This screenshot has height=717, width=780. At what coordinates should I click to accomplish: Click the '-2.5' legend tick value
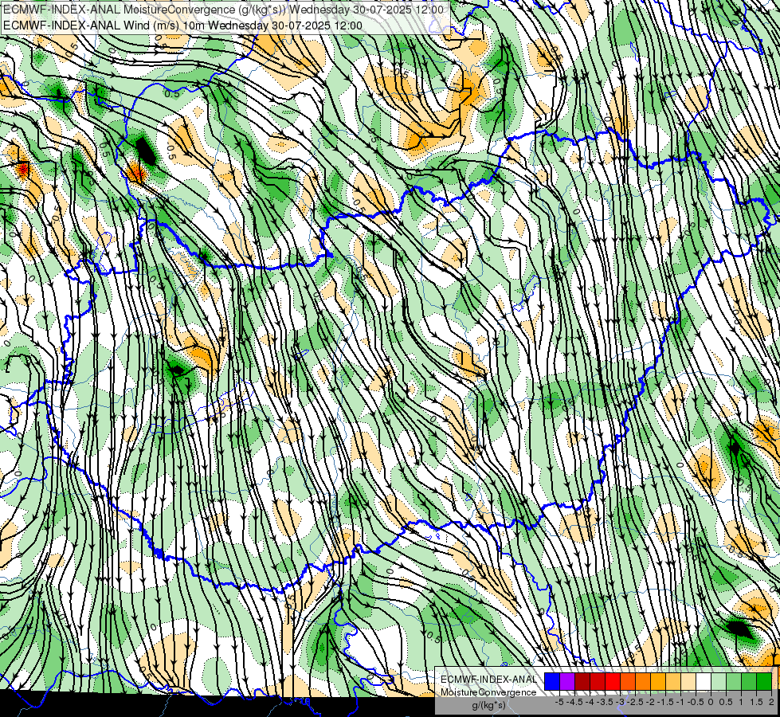click(635, 702)
